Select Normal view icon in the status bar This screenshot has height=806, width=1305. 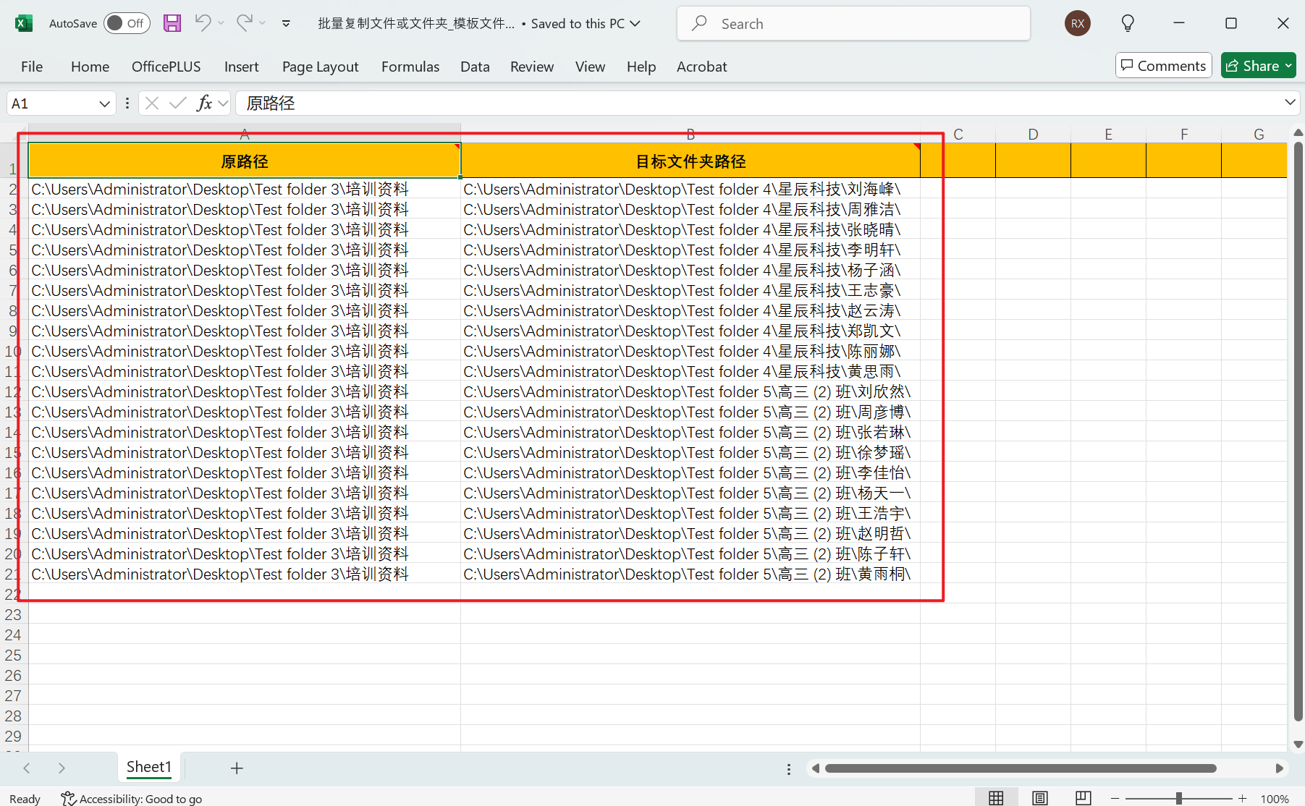click(997, 797)
